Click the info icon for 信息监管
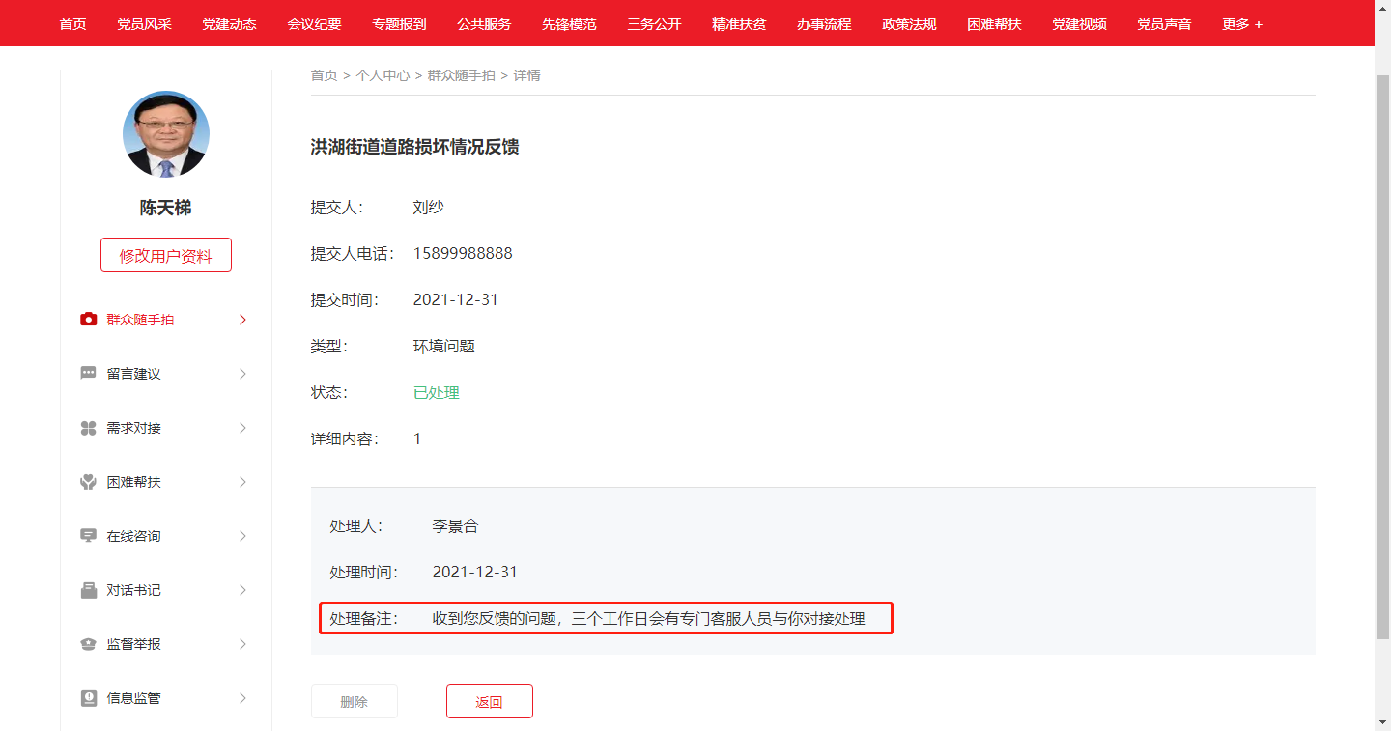Viewport: 1391px width, 731px height. [89, 698]
